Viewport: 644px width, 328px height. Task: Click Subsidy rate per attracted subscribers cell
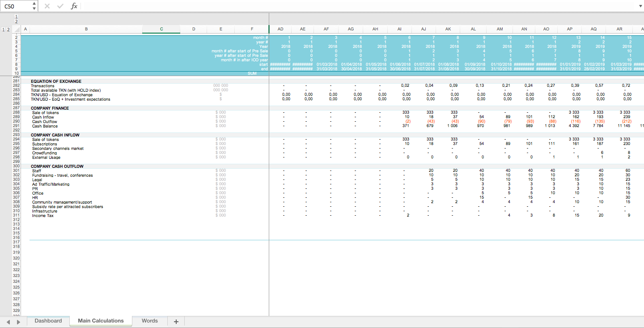[68, 207]
